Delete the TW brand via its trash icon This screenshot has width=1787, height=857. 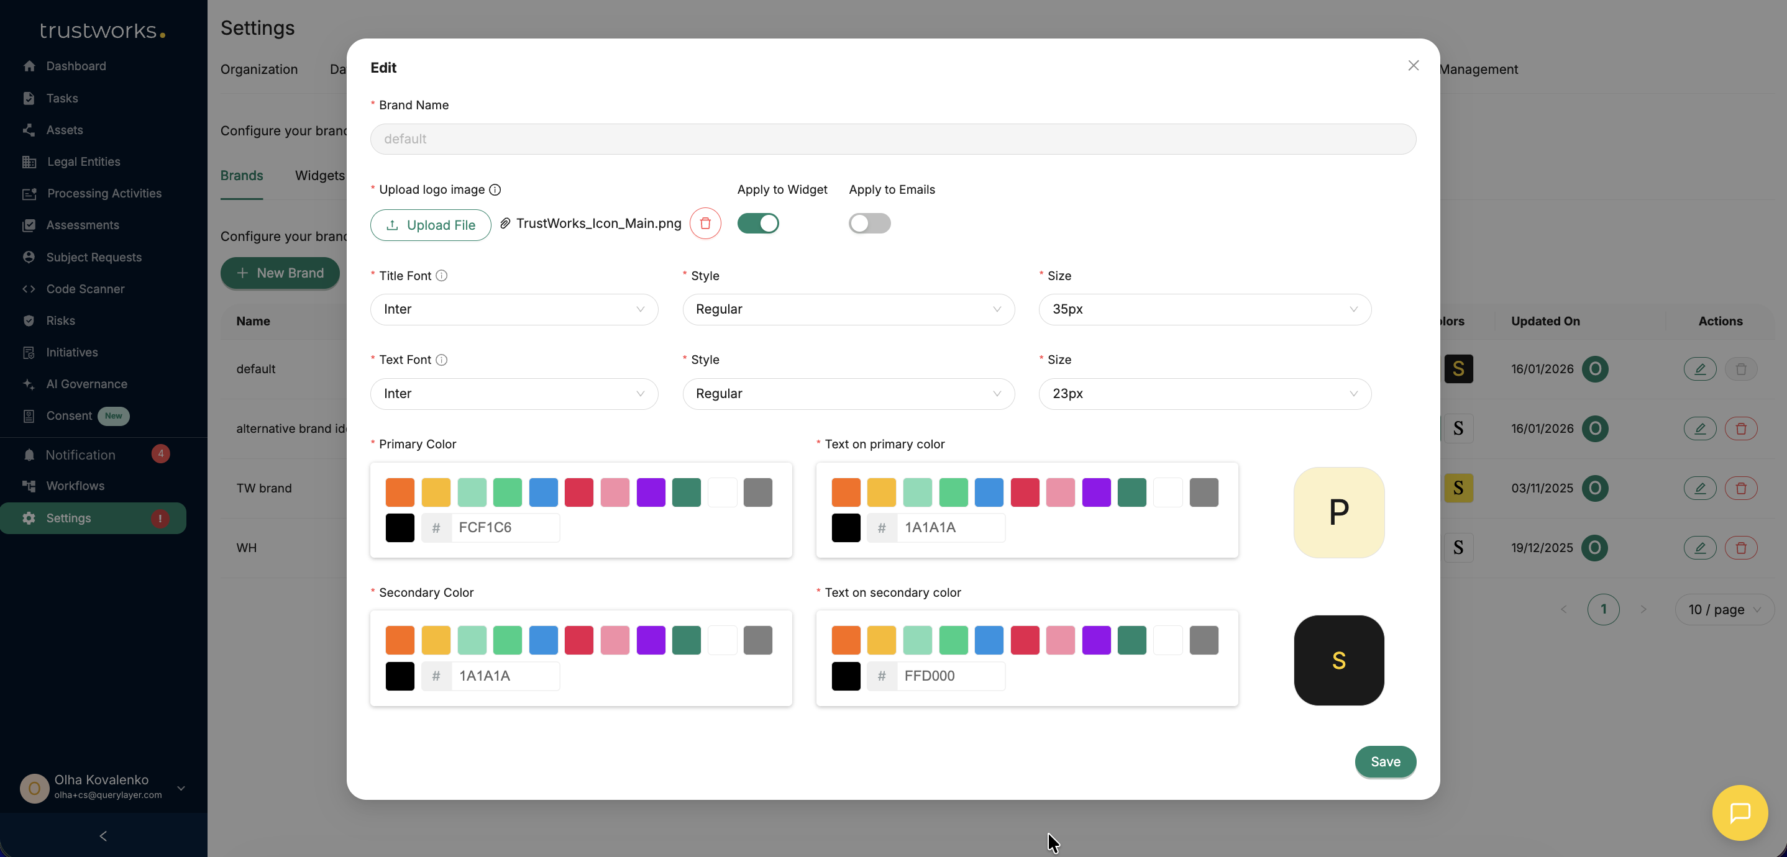click(x=1740, y=488)
